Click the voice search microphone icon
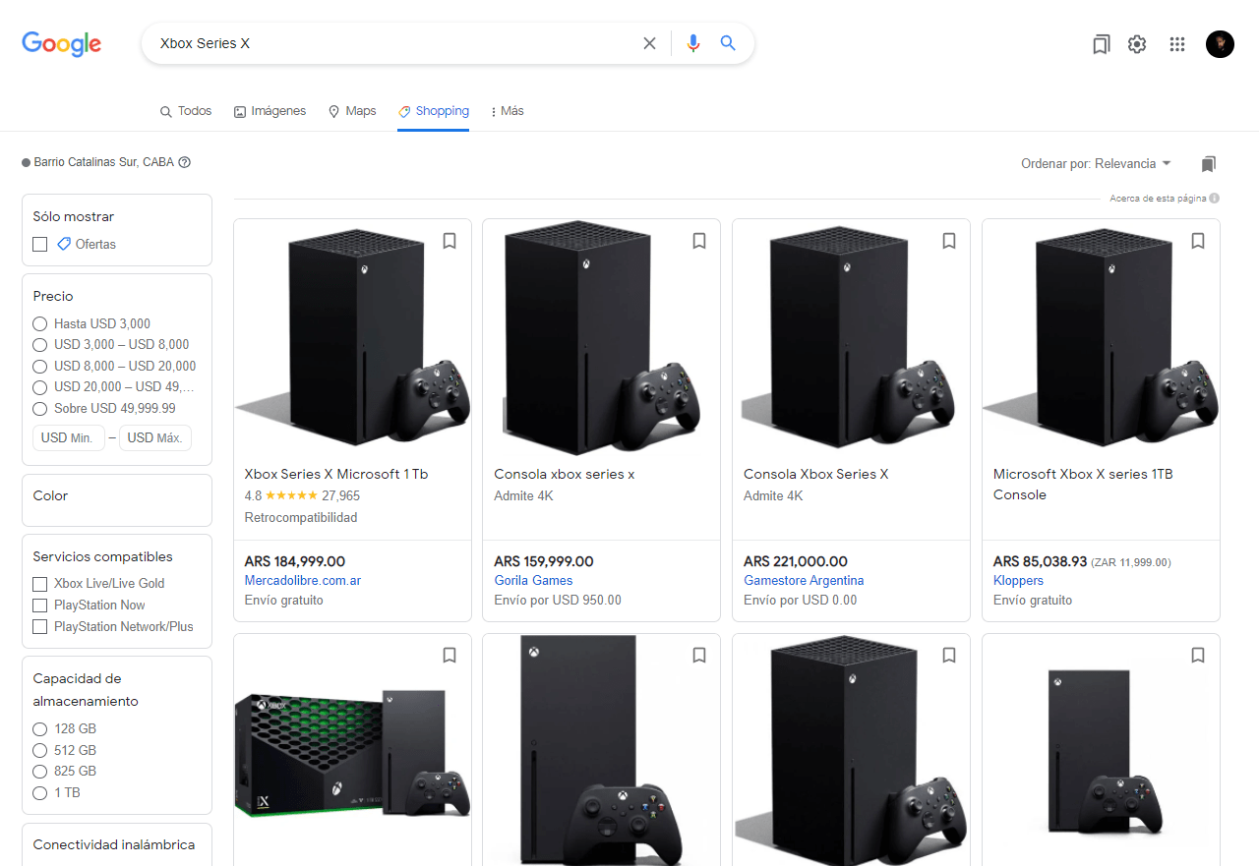 coord(693,43)
